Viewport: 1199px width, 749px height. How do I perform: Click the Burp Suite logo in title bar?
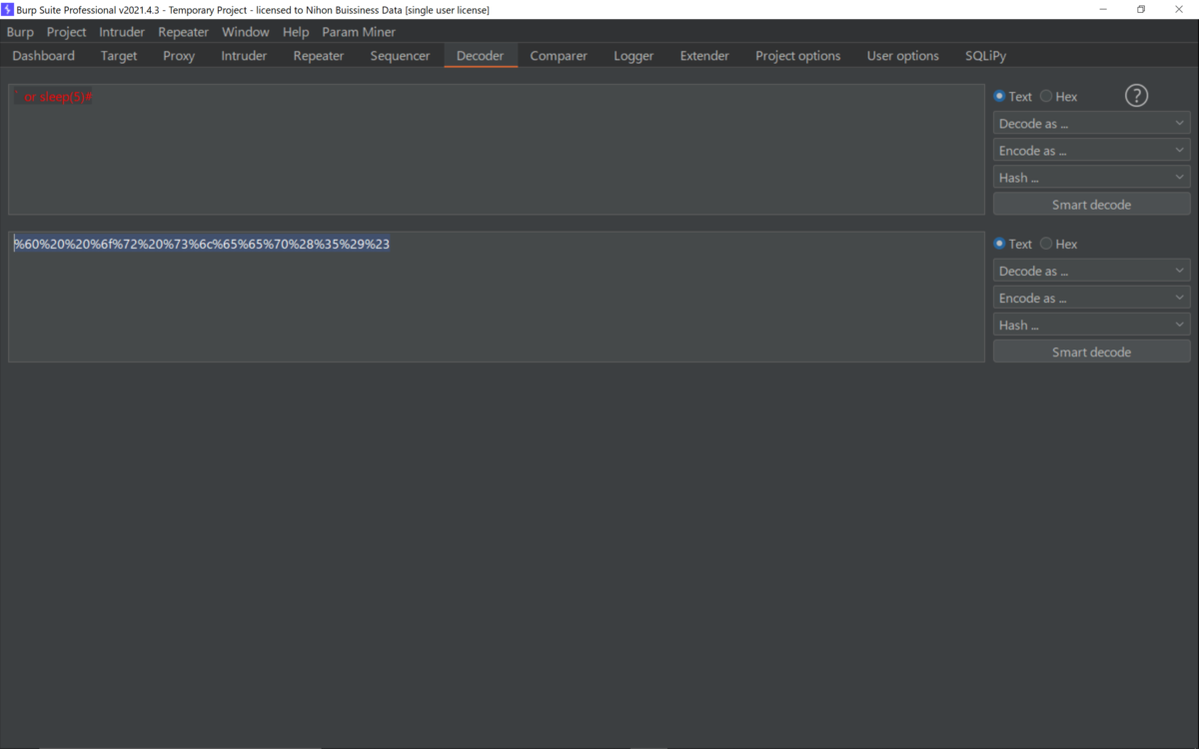(8, 9)
